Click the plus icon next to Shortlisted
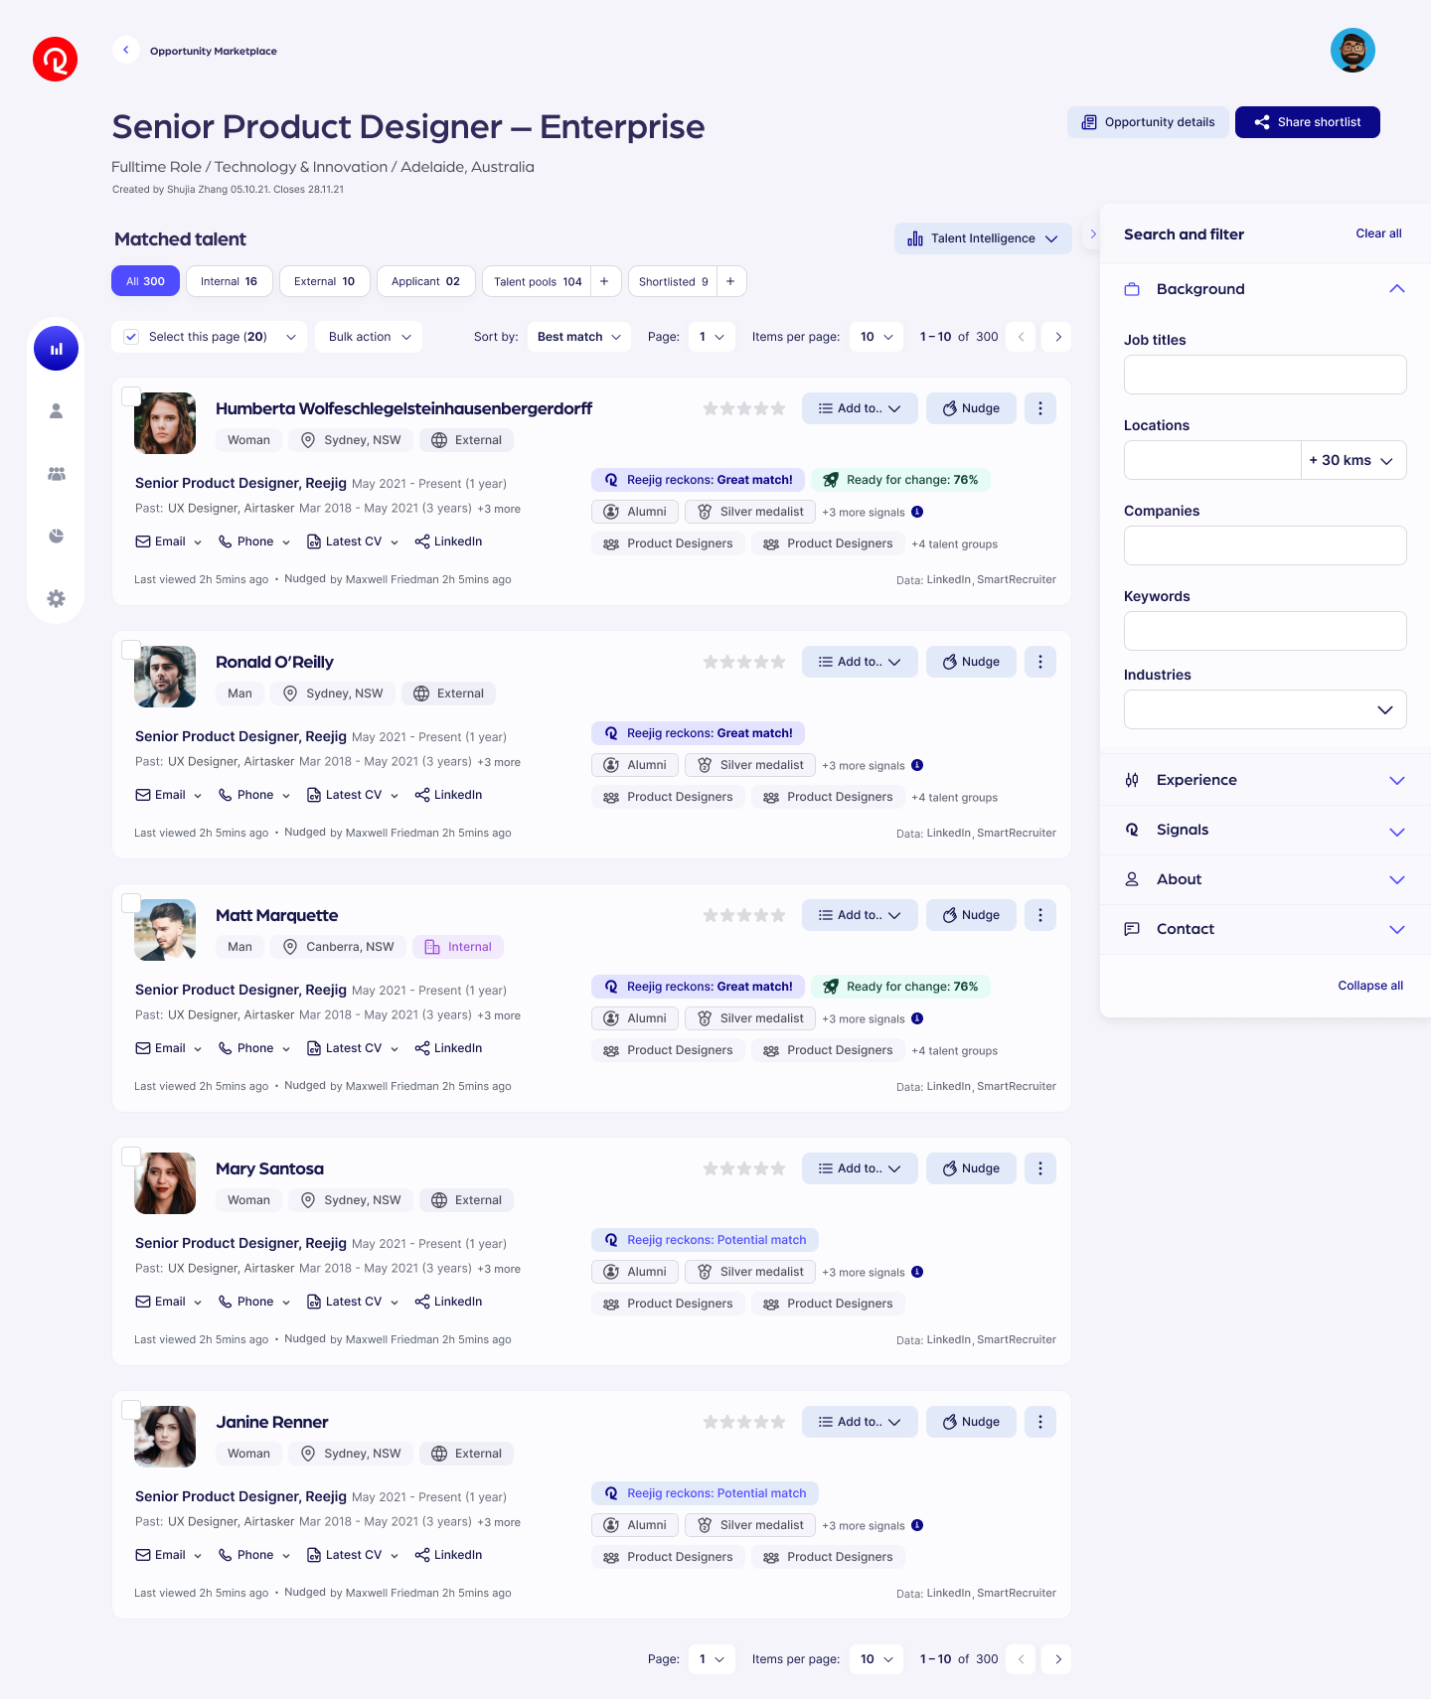The height and width of the screenshot is (1699, 1431). (730, 281)
